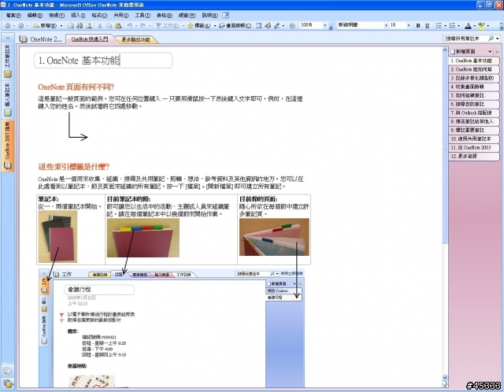
Task: Click the font color A icon
Action: tap(468, 25)
